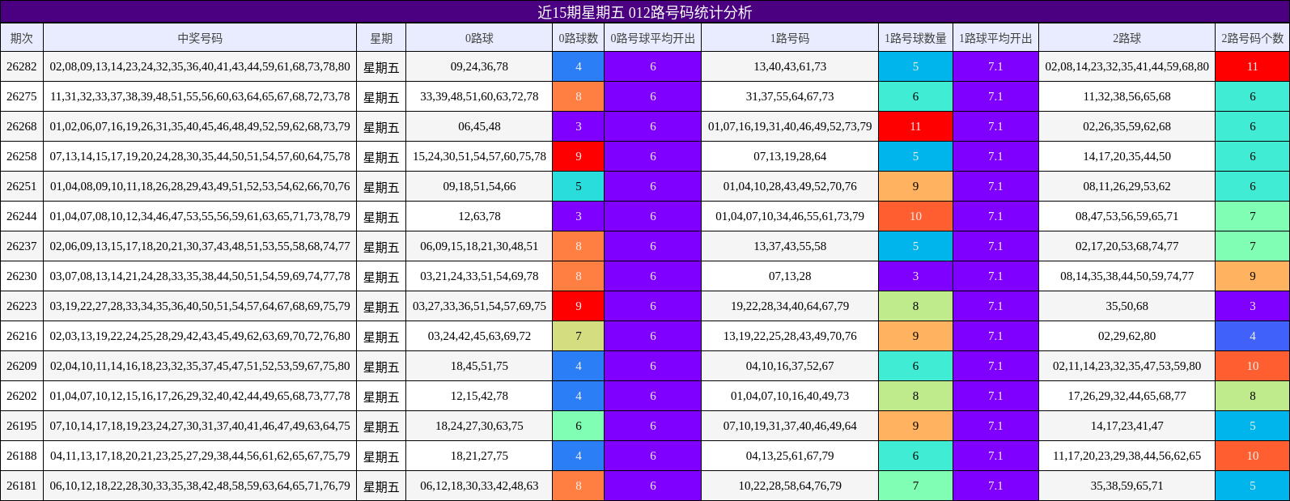Click the table title 近15期星期五 012路号码统计分析
Viewport: 1290px width, 501px height.
coord(645,12)
